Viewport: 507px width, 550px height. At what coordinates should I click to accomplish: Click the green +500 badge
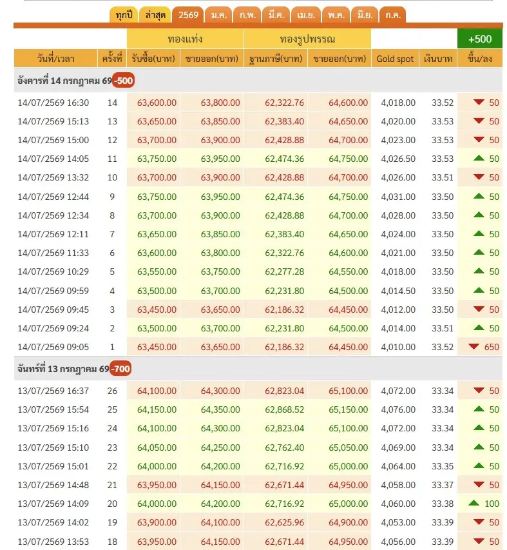pos(480,39)
